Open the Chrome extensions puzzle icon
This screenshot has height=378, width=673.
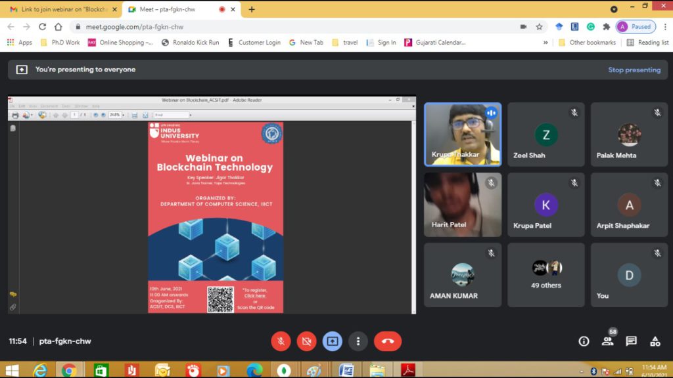(606, 27)
